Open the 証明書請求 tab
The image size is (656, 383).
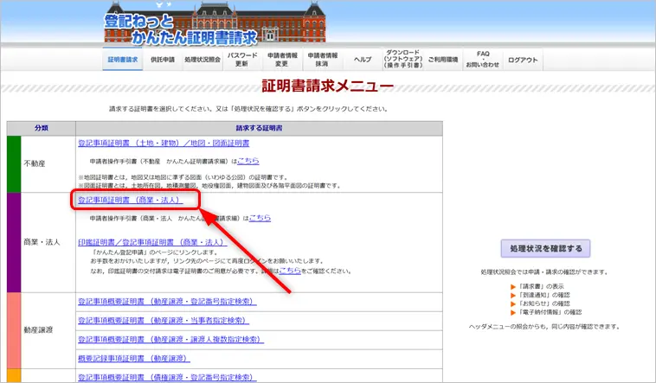[122, 61]
